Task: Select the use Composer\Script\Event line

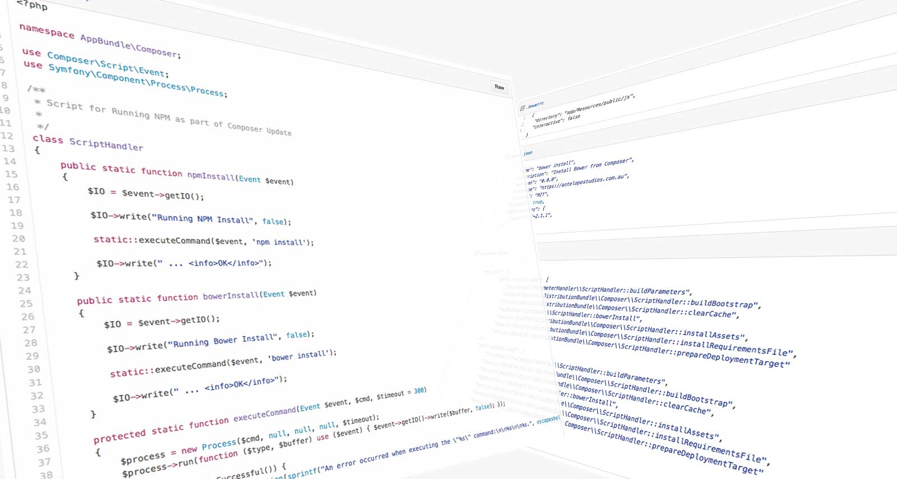Action: pyautogui.click(x=95, y=62)
